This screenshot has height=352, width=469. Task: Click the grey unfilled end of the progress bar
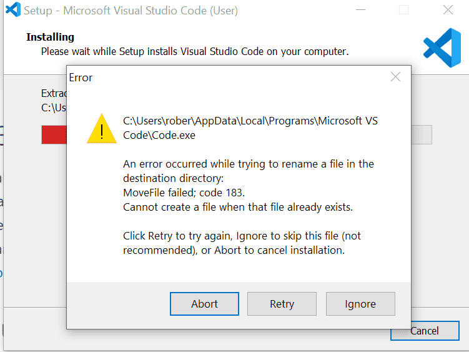coord(422,134)
